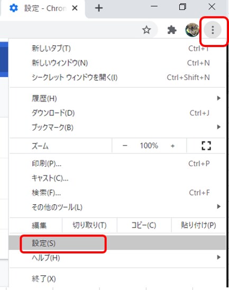229x290 pixels.
Task: Minimize the Chrome window
Action: (154, 7)
